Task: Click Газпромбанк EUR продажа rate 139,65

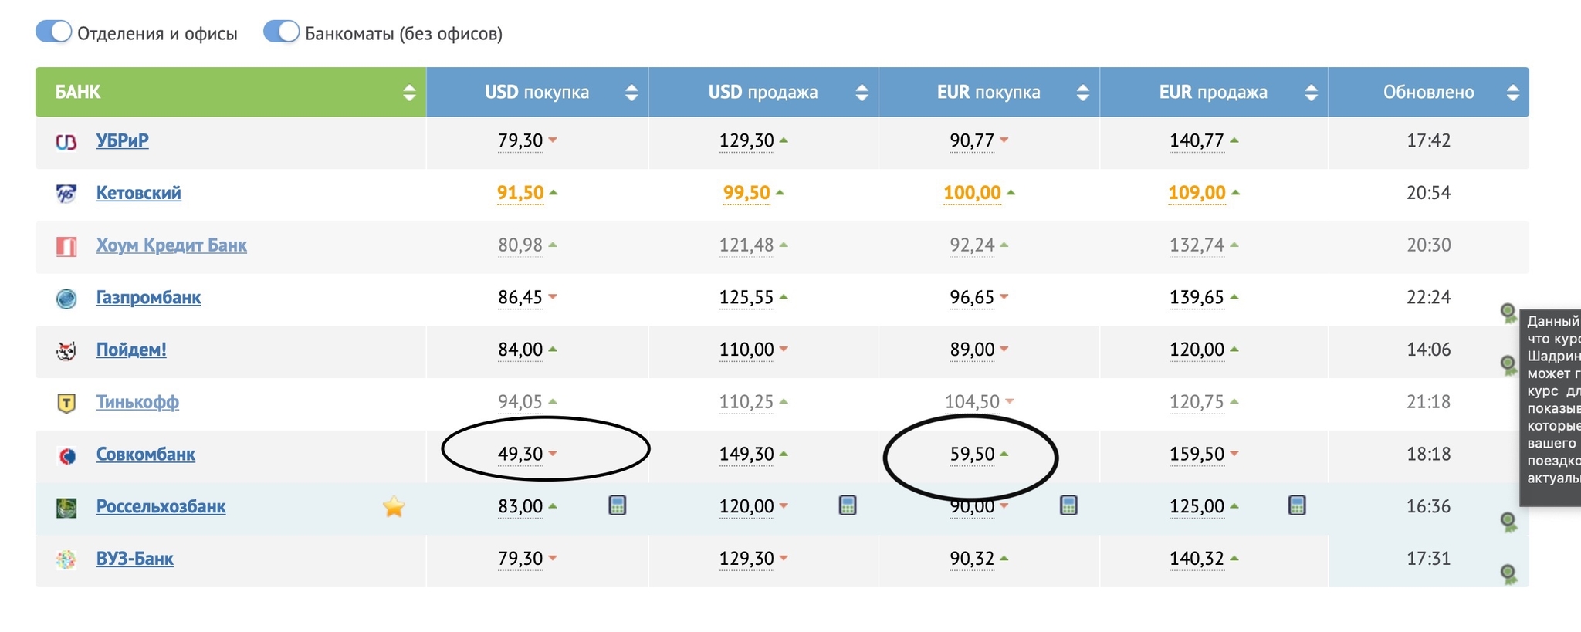Action: click(1197, 298)
